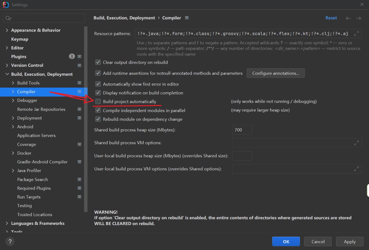
Task: Click project-level settings icon beside Compiler breadcrumb
Action: point(187,18)
